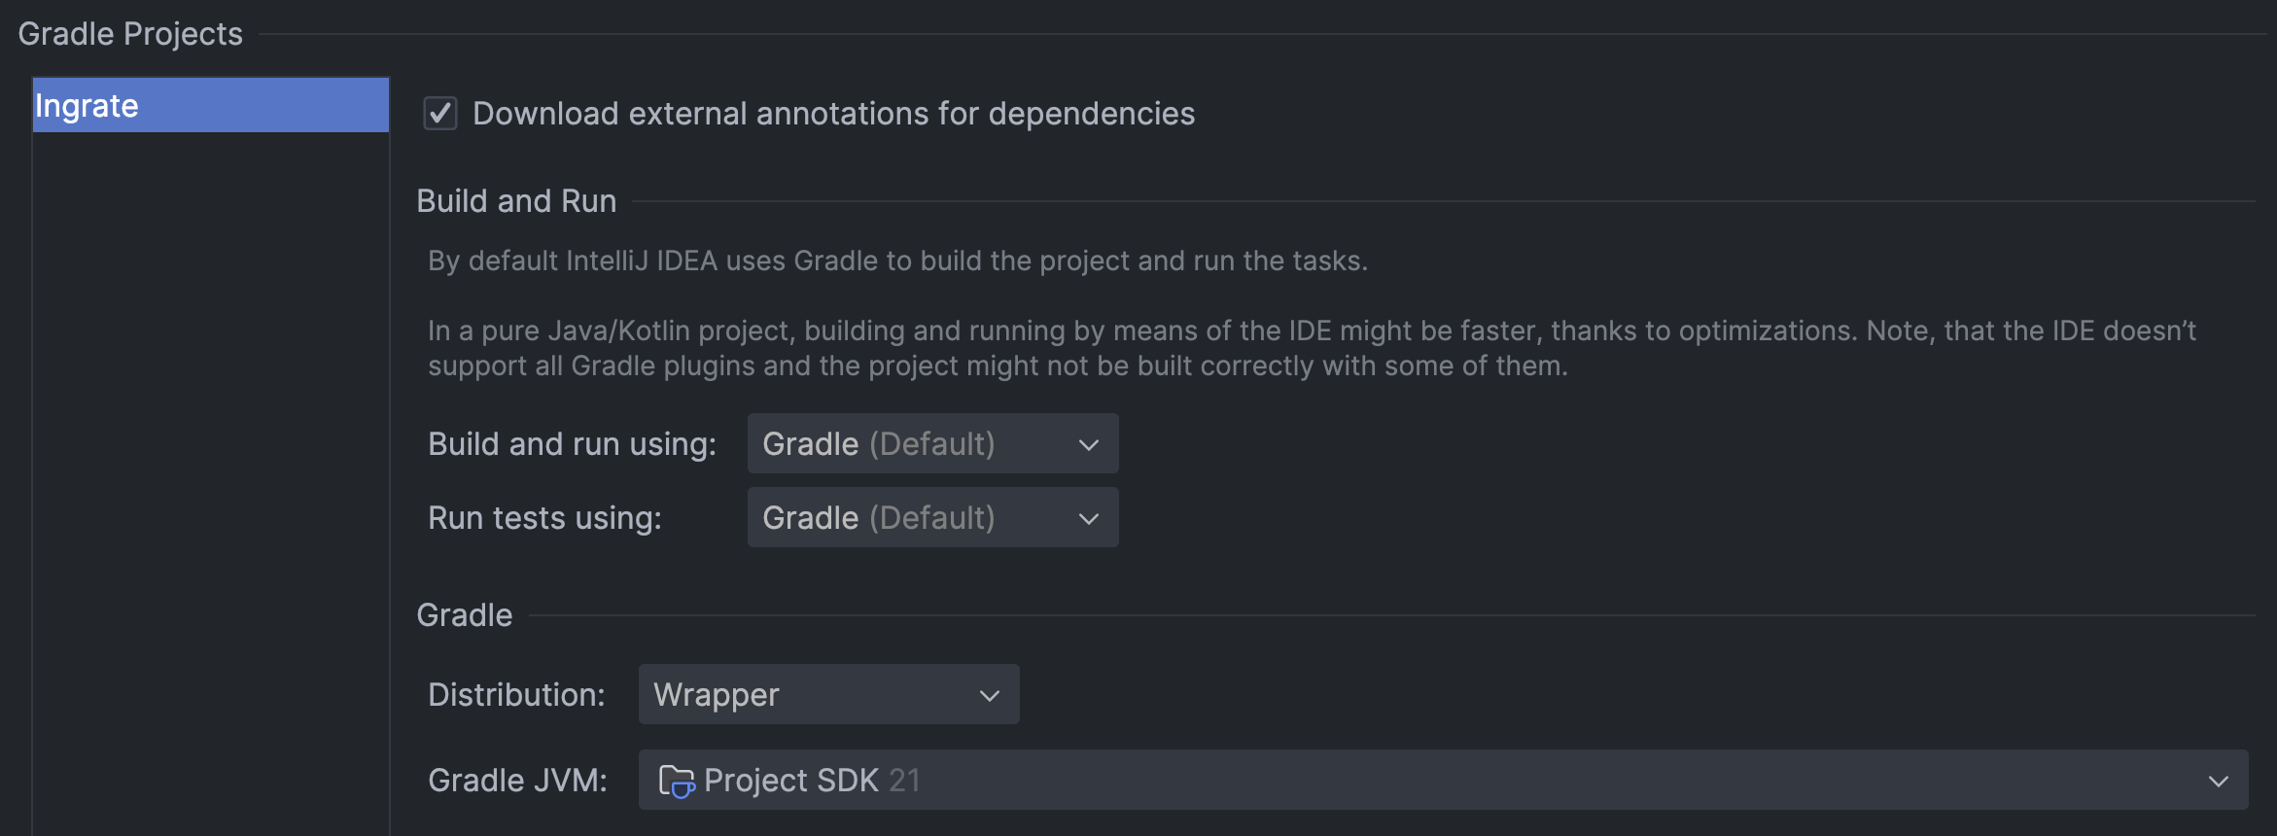Click the Download external annotations label text
Screen dimensions: 2277x836
pyautogui.click(x=834, y=114)
